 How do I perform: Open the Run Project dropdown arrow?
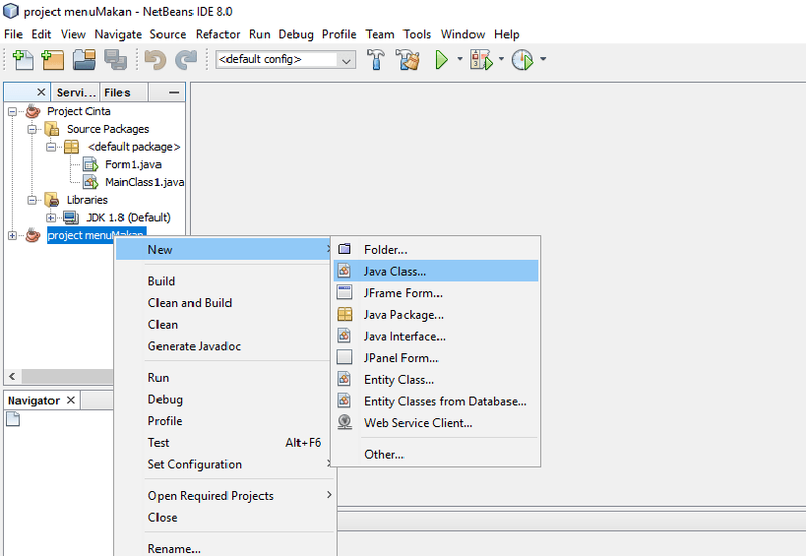click(460, 59)
